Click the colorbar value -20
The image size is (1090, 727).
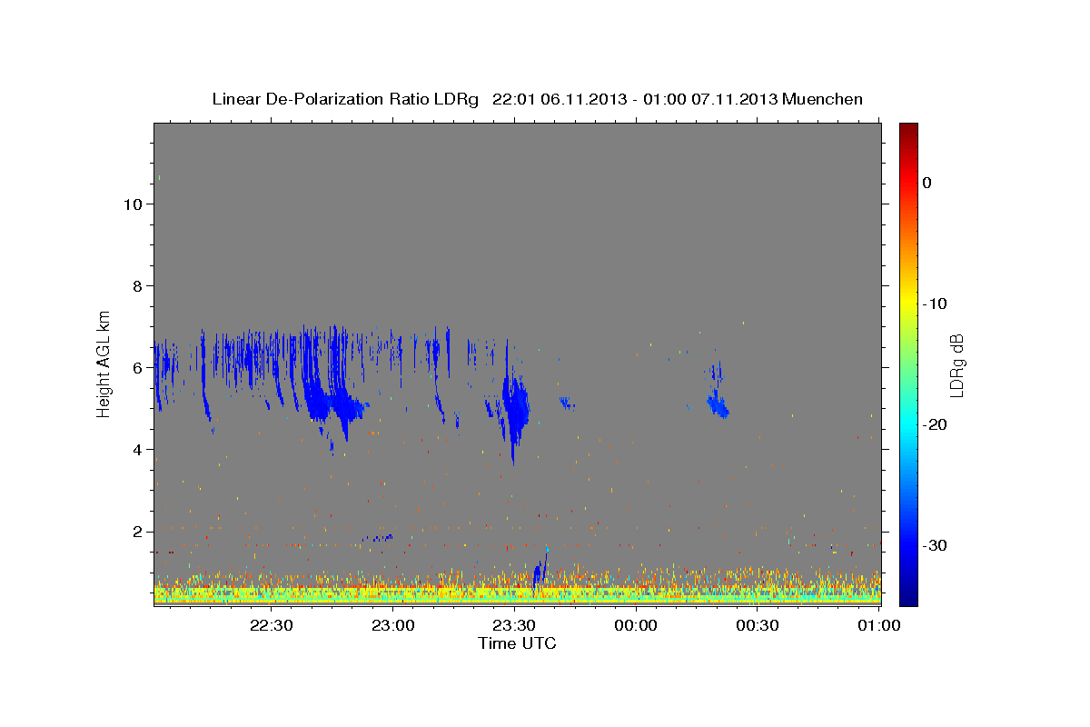tap(935, 424)
